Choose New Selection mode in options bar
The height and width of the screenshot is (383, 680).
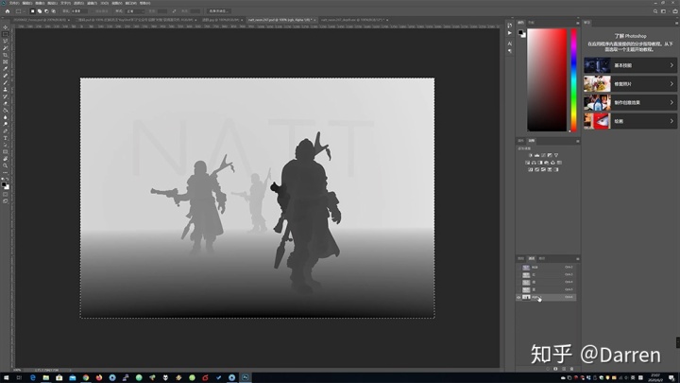(32, 11)
